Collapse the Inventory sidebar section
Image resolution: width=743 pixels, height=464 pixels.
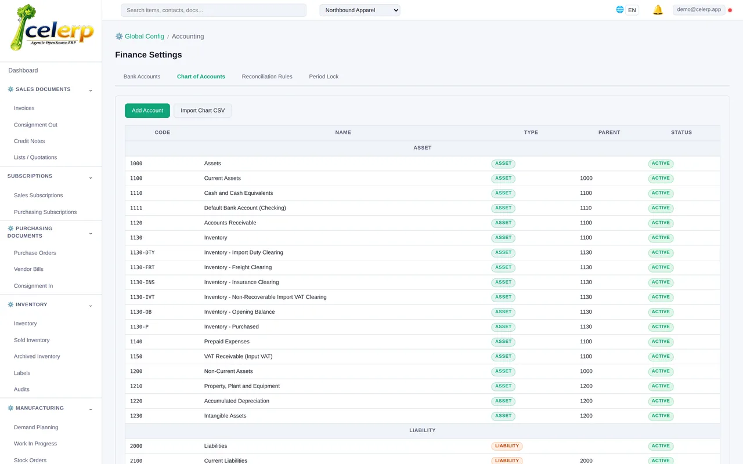[91, 305]
